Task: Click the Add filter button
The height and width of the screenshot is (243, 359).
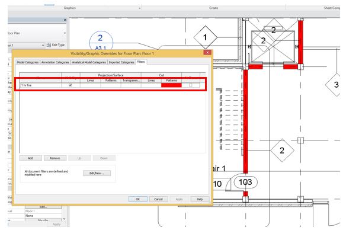Action: tap(31, 158)
